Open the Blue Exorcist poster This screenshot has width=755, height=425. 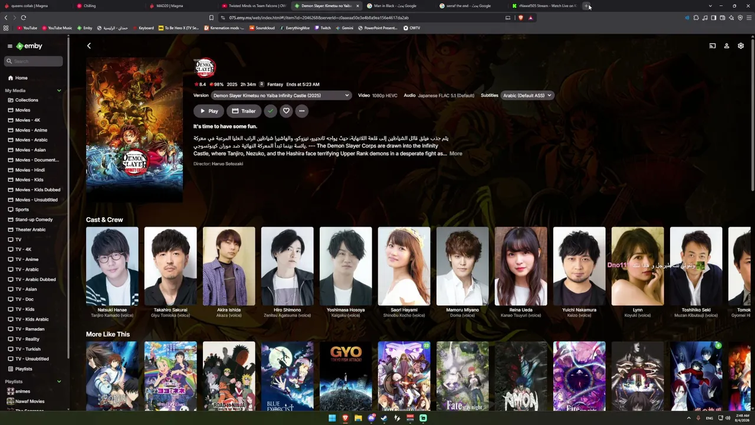[287, 376]
